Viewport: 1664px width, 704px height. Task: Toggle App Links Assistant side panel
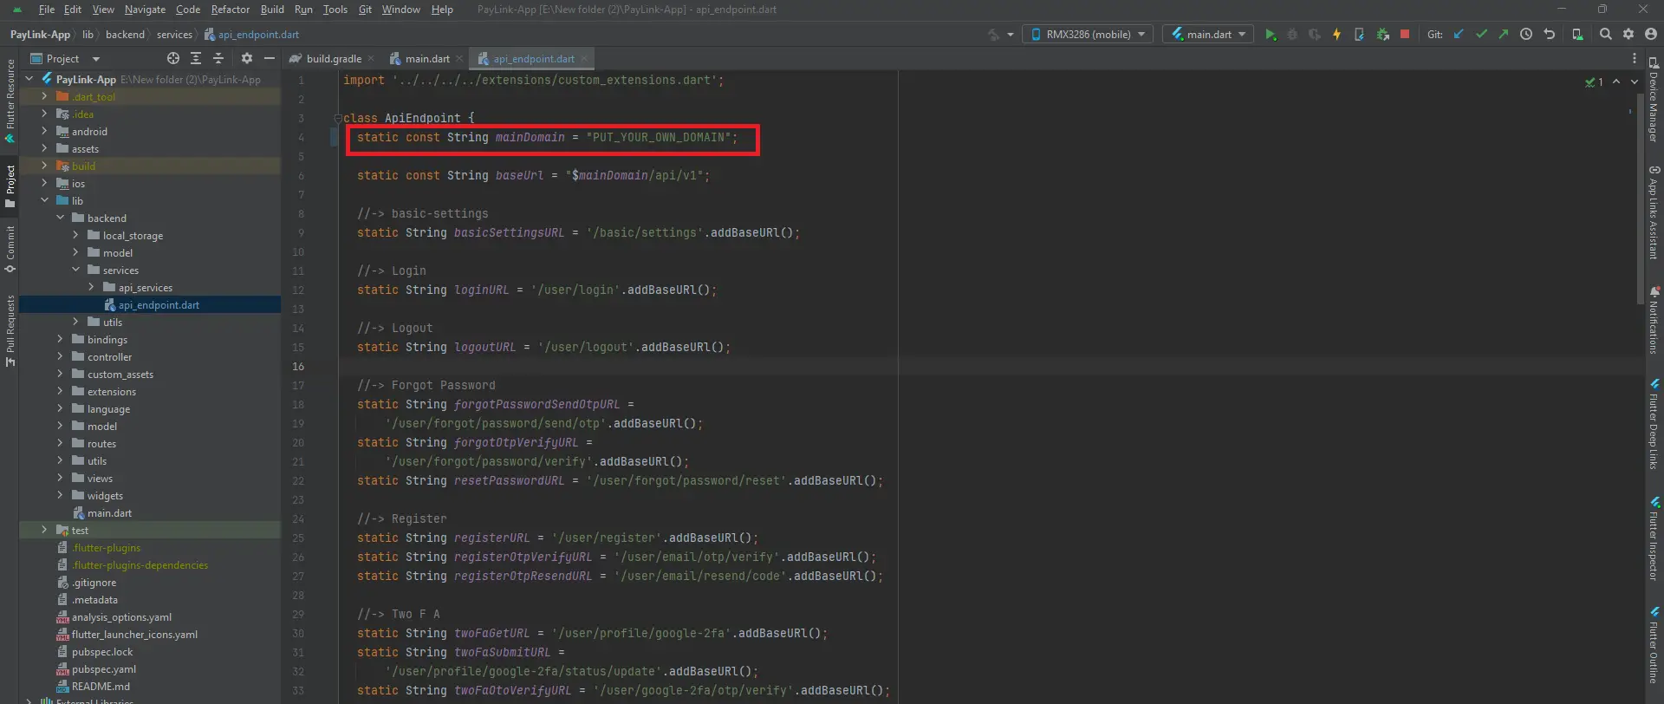pos(1654,212)
